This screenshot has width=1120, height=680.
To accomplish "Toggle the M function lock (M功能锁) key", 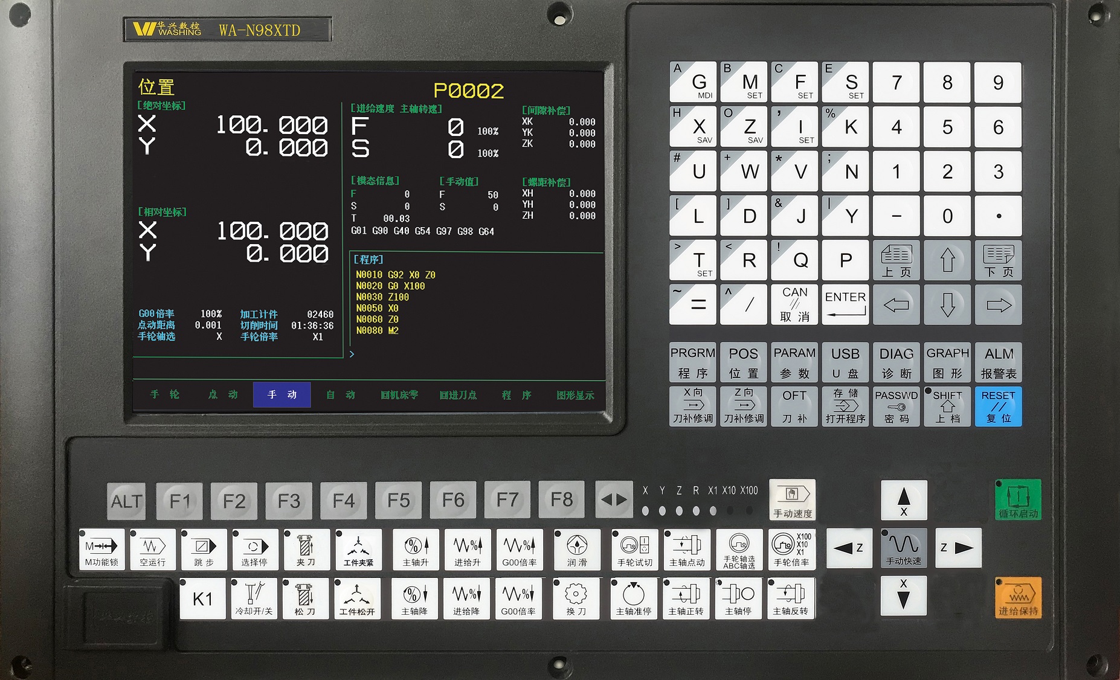I will pyautogui.click(x=101, y=550).
